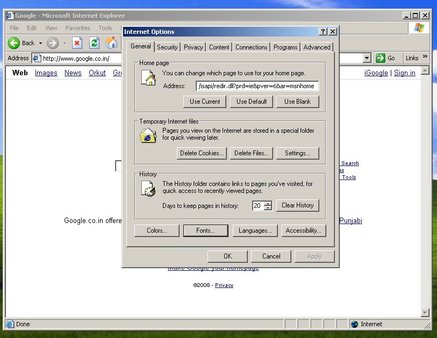
Task: Open the Privacy link in page footer
Action: pyautogui.click(x=224, y=285)
